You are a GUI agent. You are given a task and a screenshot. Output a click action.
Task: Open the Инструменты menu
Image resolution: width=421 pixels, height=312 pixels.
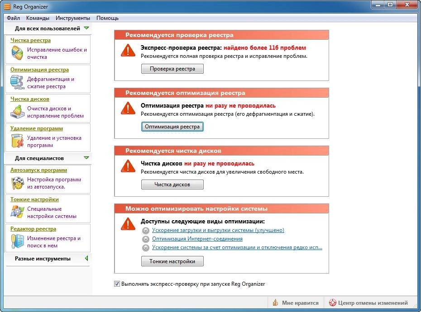(x=73, y=18)
